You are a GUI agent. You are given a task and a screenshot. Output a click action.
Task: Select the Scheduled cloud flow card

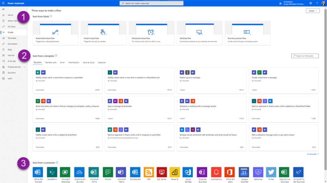point(151,33)
